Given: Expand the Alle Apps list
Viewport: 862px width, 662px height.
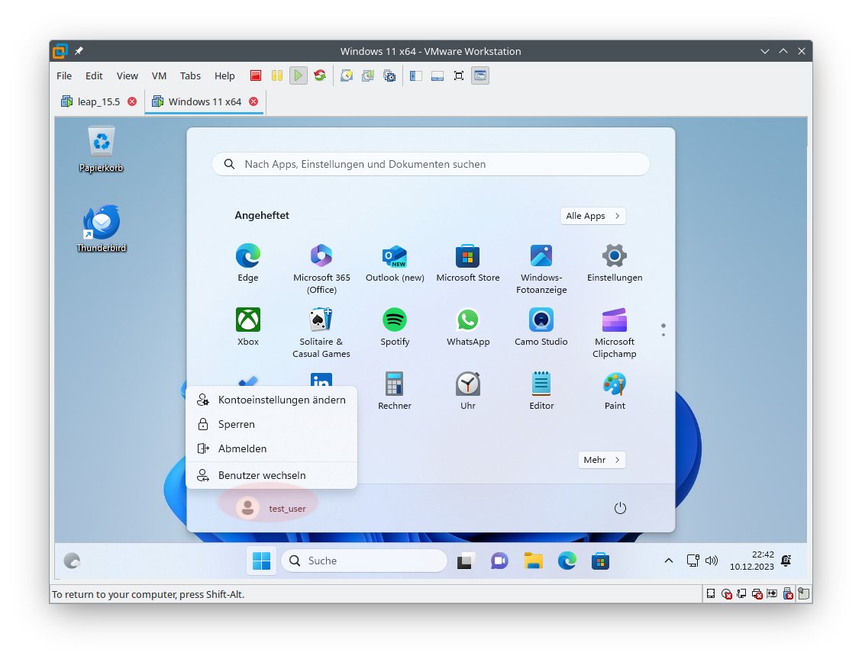Looking at the screenshot, I should point(593,216).
